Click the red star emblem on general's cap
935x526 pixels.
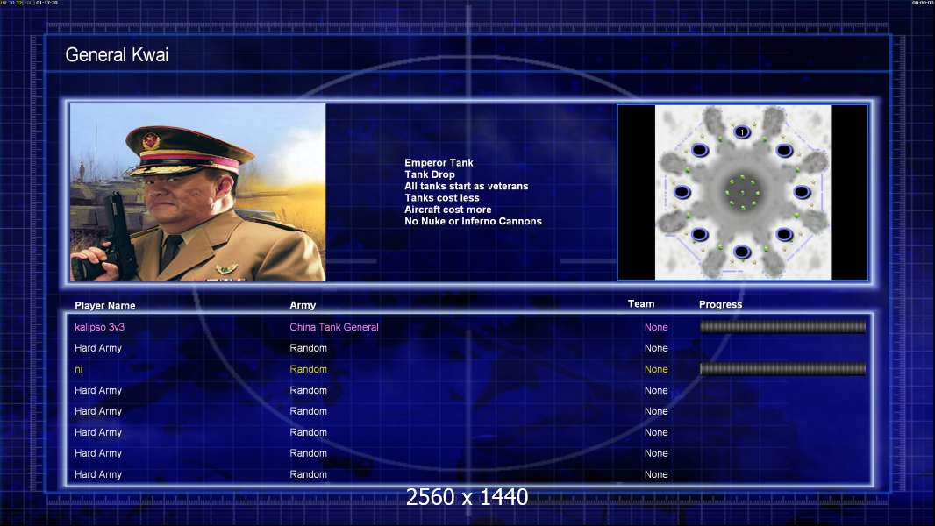click(152, 140)
